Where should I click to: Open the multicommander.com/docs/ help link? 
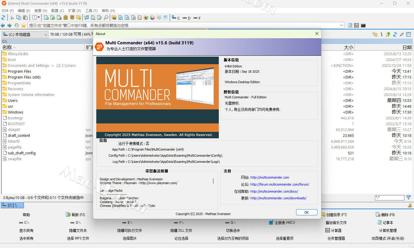tap(274, 191)
